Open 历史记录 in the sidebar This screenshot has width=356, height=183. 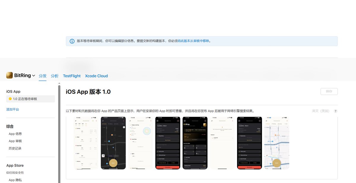(x=15, y=148)
